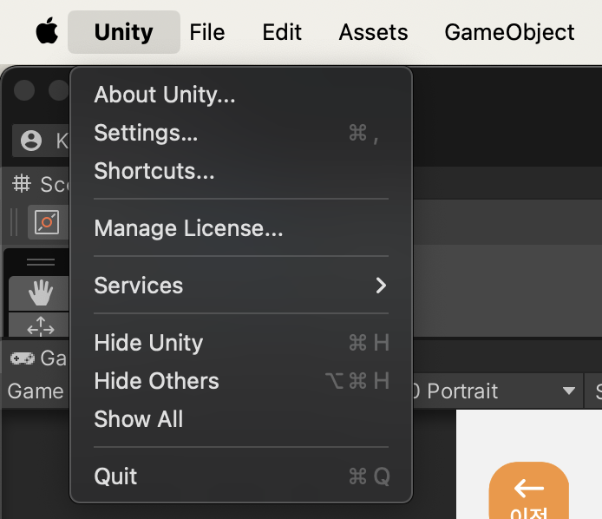Click the tools overlay grip handle
Screen dimensions: 602x519
click(x=41, y=262)
